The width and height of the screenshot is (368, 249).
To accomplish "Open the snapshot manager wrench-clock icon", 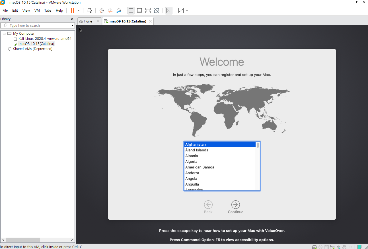I will [119, 11].
